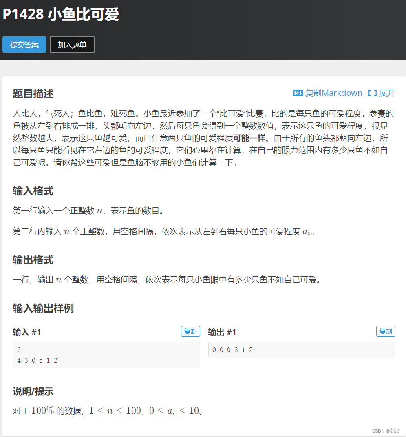Click the 提交答案 submit button
This screenshot has width=406, height=437.
(24, 44)
